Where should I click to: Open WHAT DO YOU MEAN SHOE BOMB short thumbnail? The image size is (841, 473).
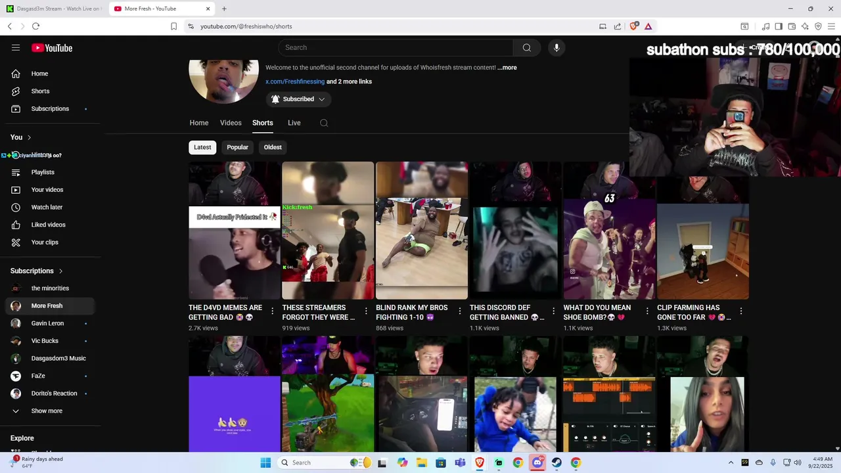[609, 231]
